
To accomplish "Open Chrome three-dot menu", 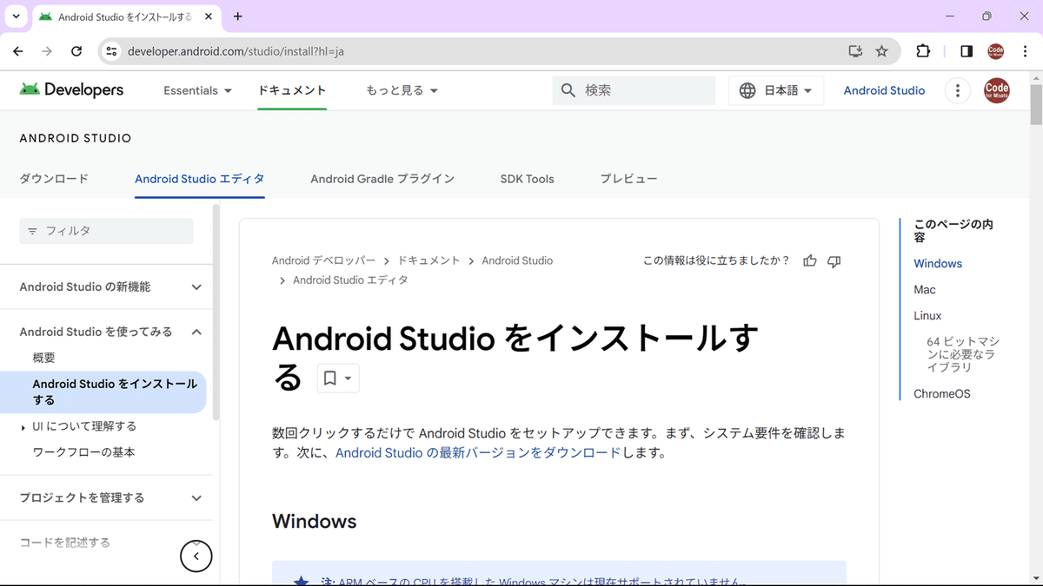I will click(1024, 51).
